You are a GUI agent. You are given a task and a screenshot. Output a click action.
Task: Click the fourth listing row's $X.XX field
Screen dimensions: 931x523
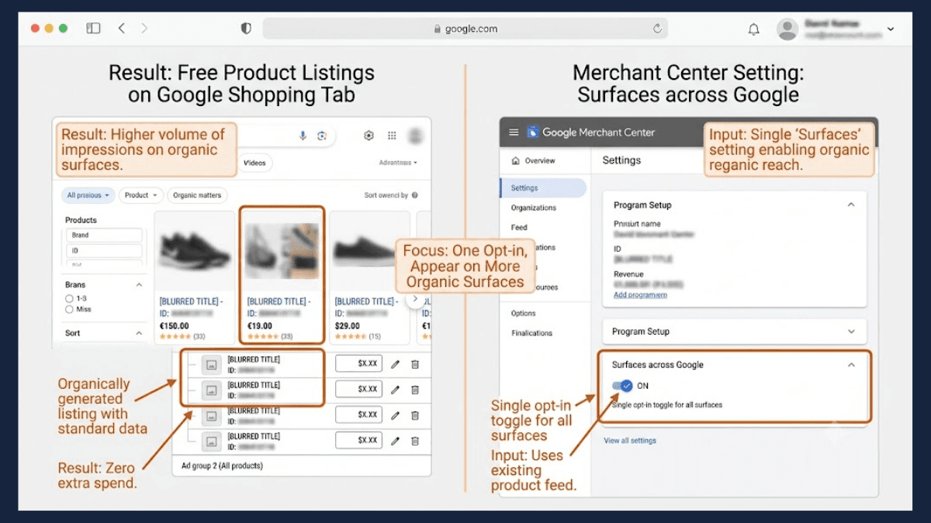359,440
